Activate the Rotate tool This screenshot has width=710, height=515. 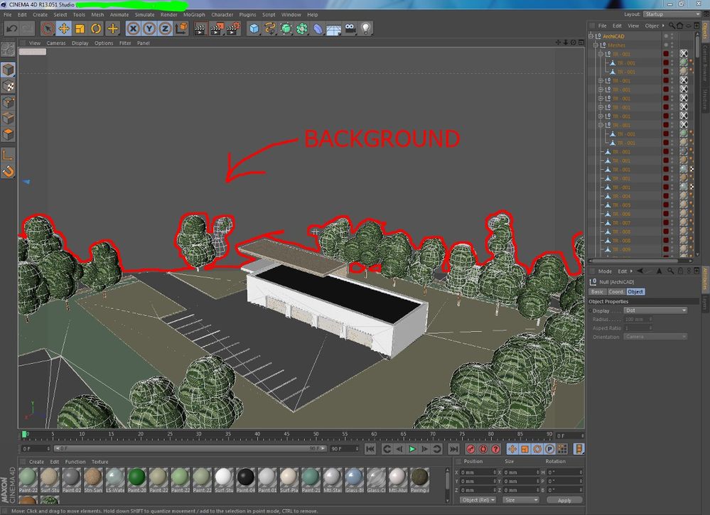(96, 28)
